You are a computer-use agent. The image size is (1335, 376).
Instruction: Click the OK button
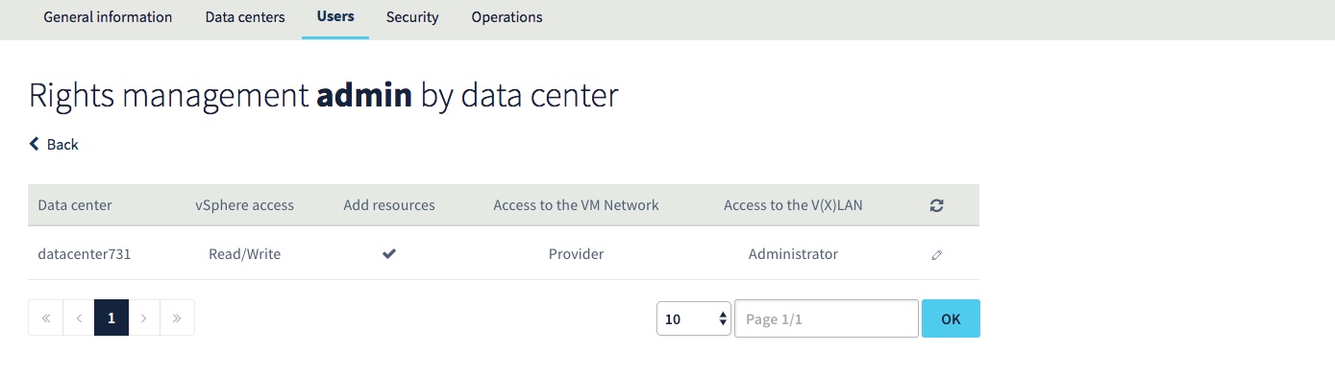point(951,319)
